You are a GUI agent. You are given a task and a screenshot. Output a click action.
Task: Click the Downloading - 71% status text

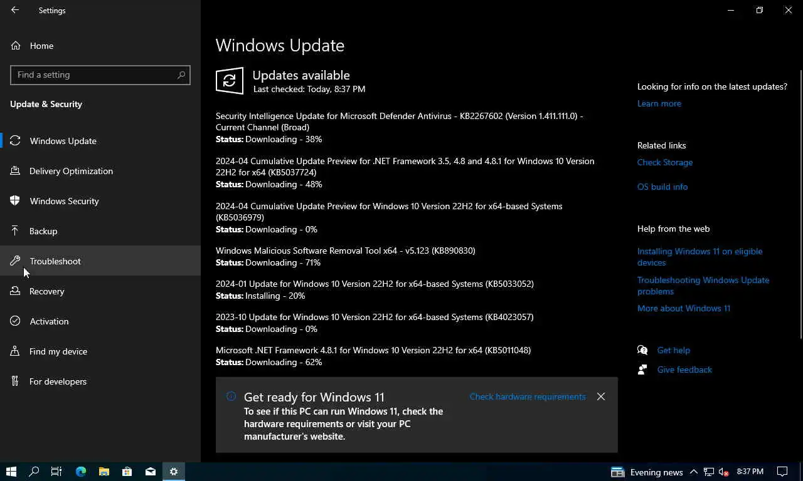(x=283, y=262)
